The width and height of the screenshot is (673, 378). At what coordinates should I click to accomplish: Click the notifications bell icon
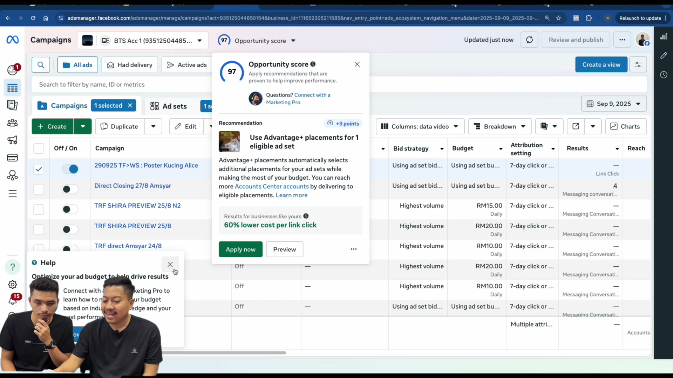click(13, 300)
